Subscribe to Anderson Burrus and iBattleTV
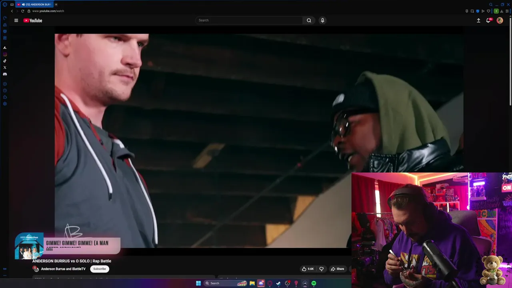 (x=100, y=269)
